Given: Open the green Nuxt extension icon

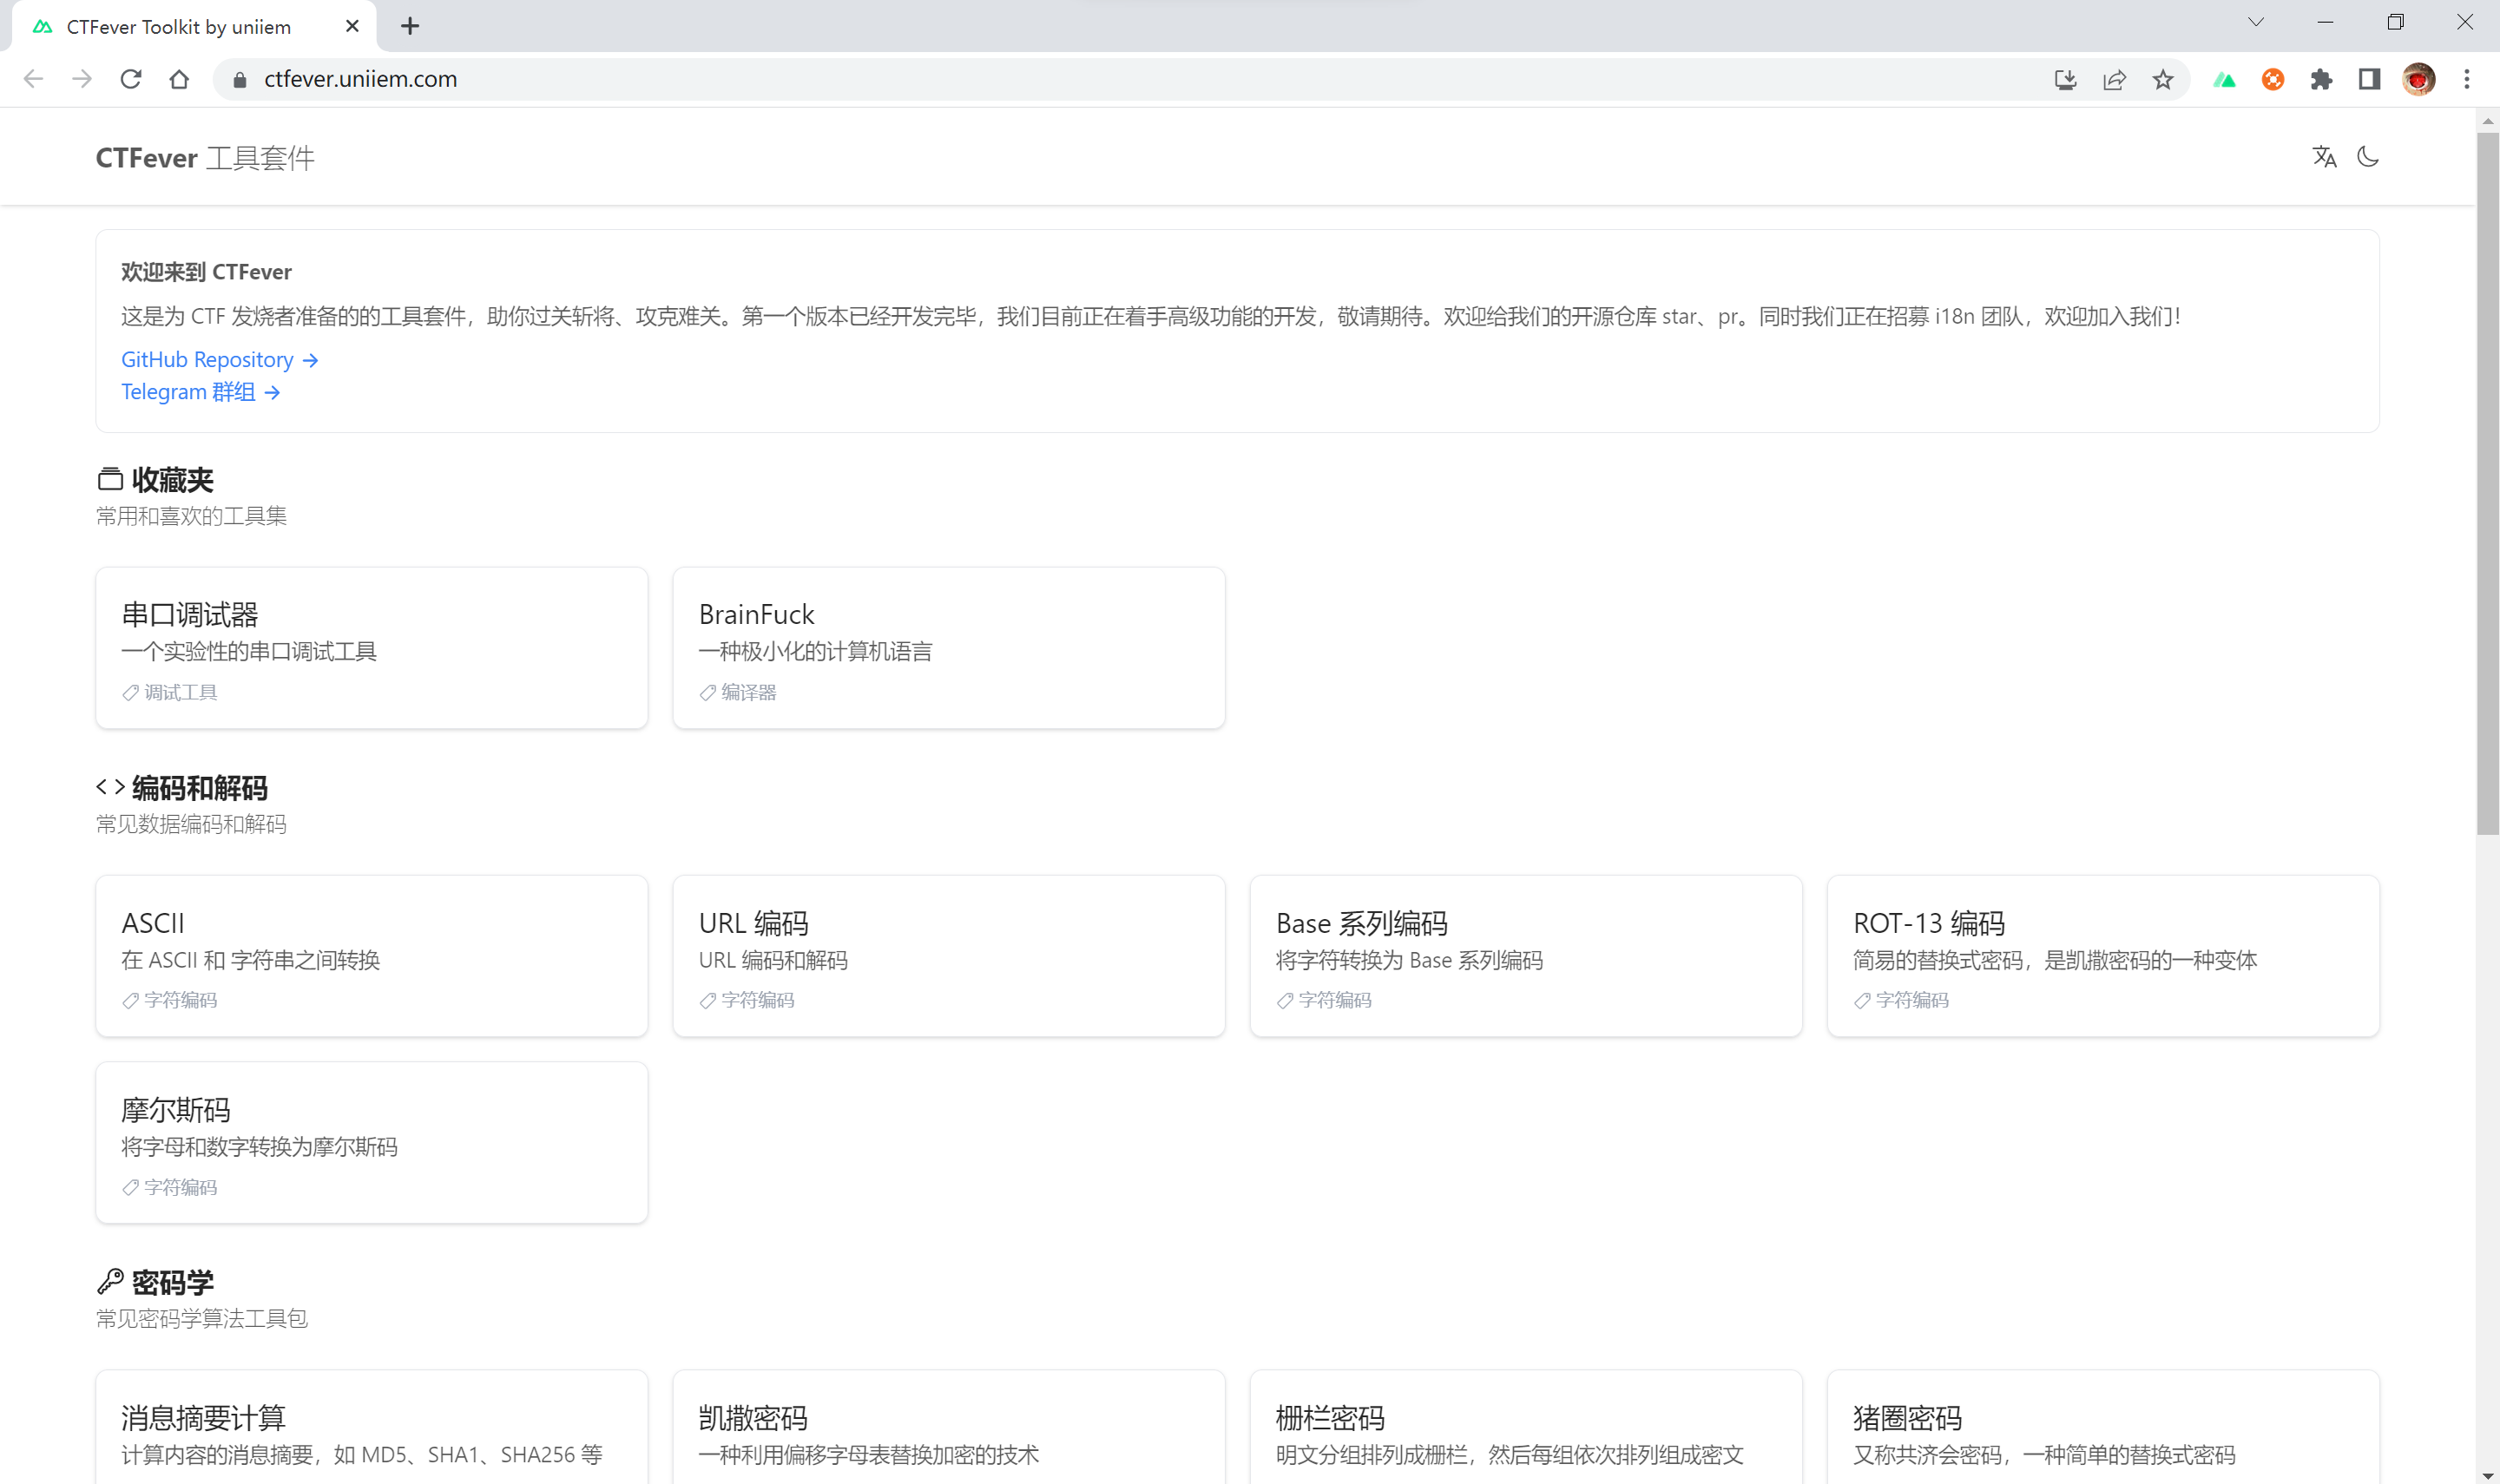Looking at the screenshot, I should pyautogui.click(x=2224, y=80).
